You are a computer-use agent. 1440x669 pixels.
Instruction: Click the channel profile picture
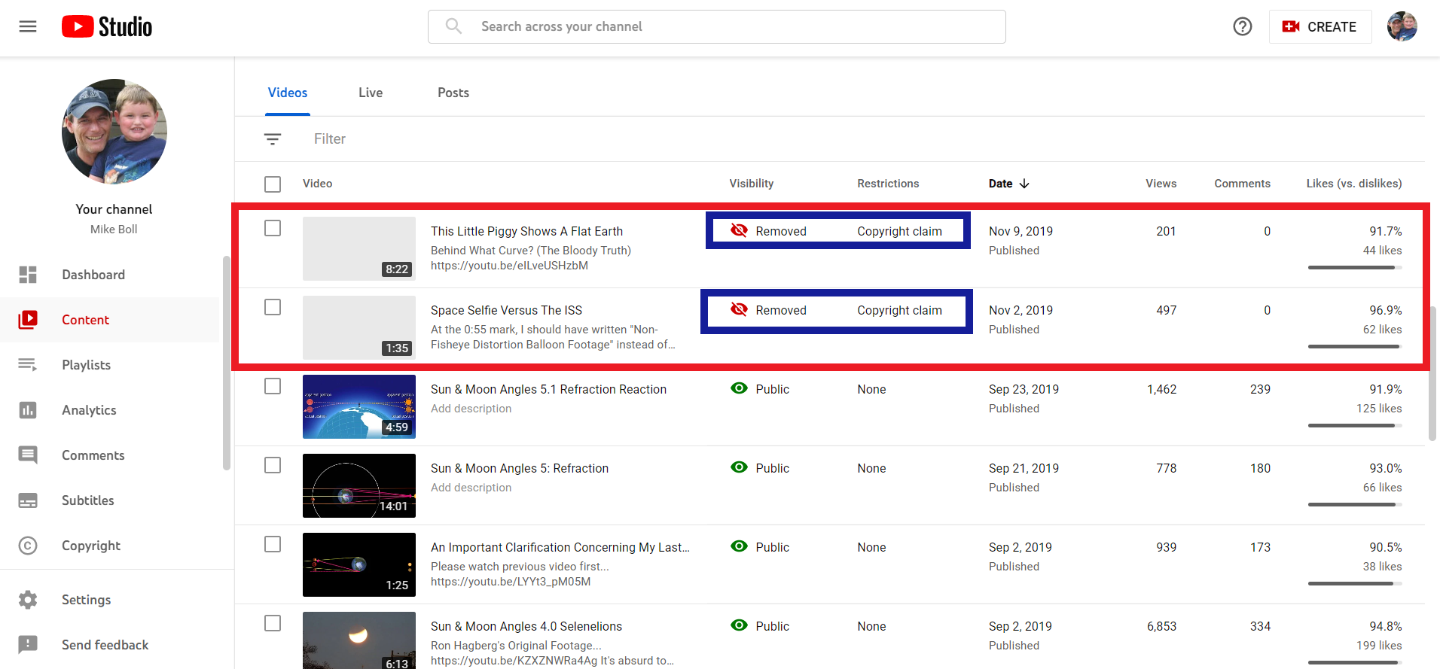tap(114, 132)
